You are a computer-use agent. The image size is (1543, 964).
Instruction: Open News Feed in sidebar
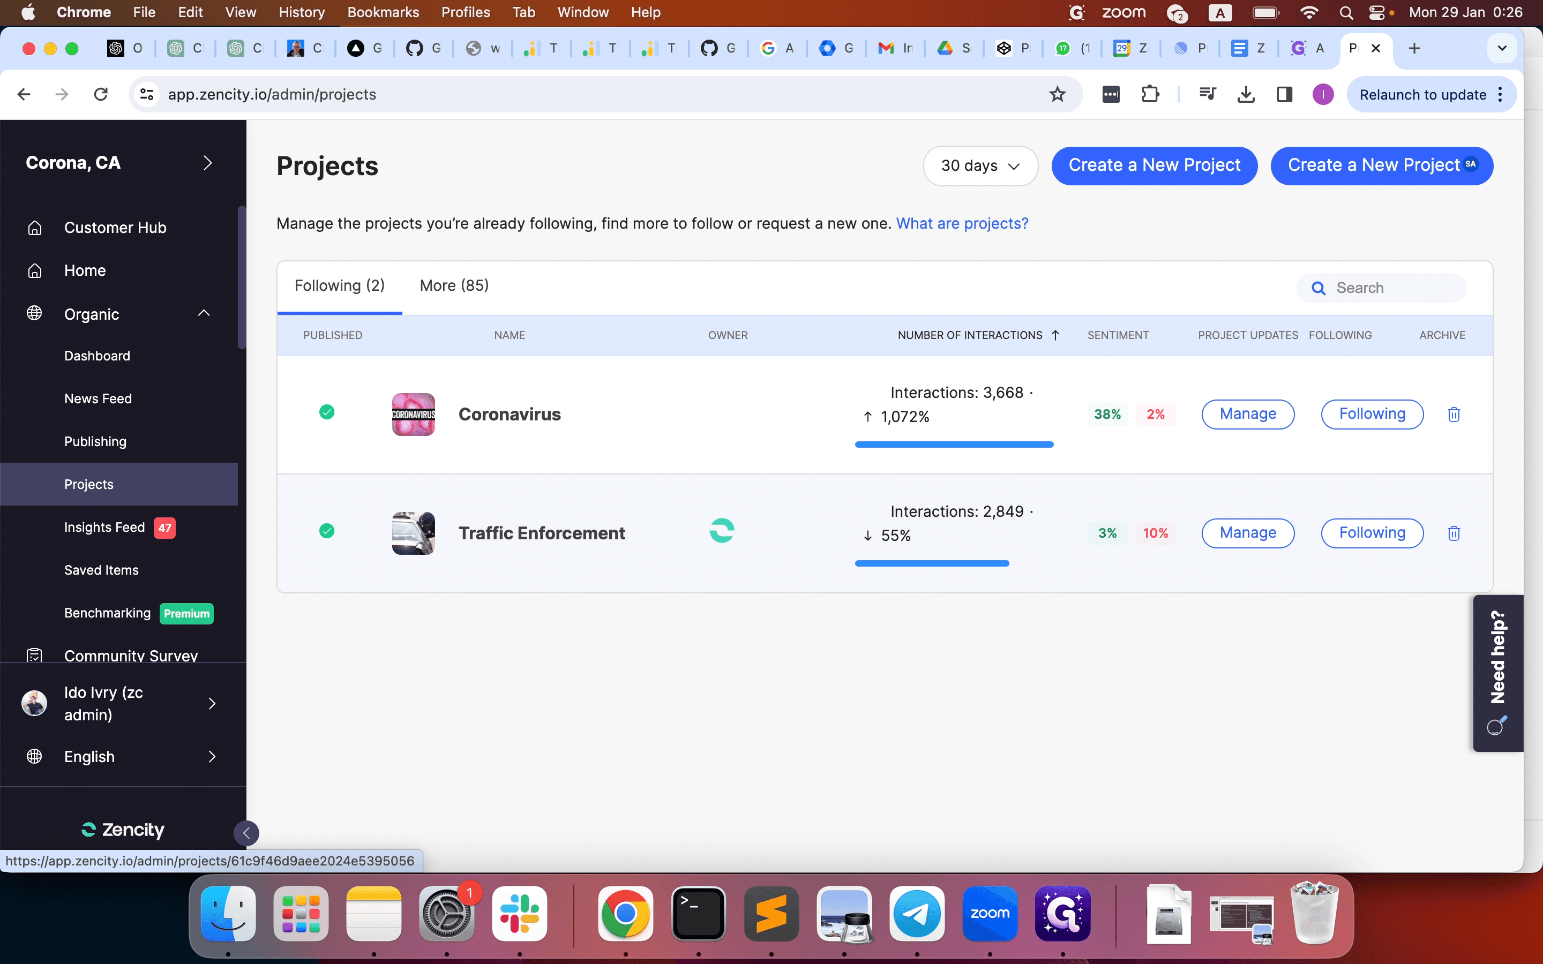pos(98,398)
